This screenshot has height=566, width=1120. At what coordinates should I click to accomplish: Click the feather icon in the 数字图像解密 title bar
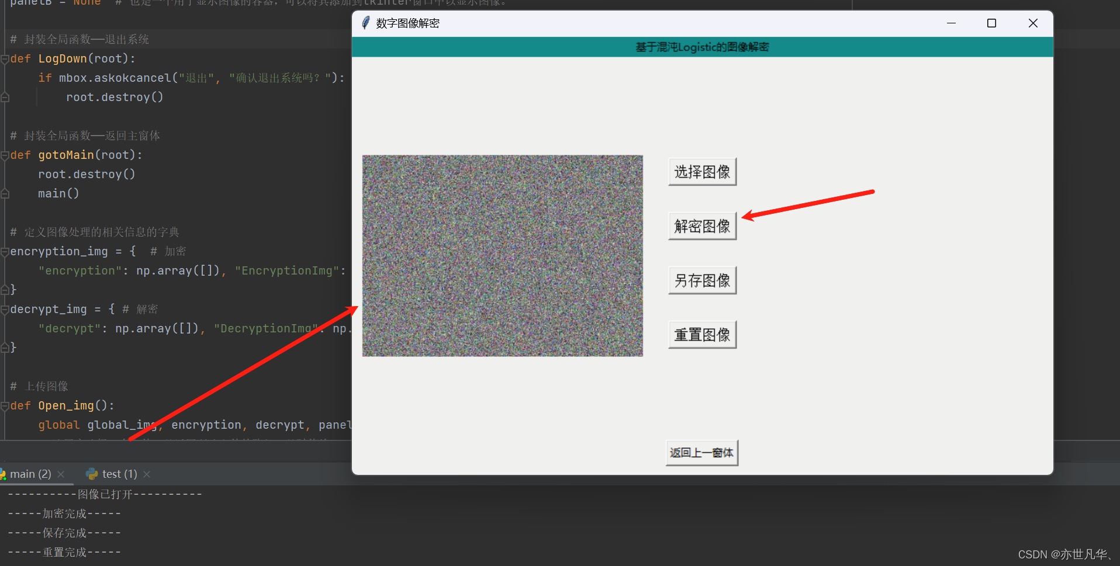click(x=366, y=23)
